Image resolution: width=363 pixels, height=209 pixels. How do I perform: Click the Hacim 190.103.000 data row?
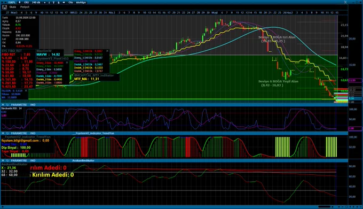(16, 35)
